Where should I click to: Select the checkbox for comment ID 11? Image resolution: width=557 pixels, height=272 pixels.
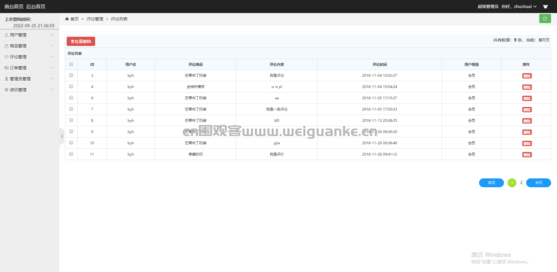tap(71, 154)
